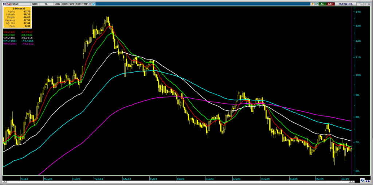The width and height of the screenshot is (373, 185).
Task: Open the dropdown arrow next to TMP
Action: 90,4
